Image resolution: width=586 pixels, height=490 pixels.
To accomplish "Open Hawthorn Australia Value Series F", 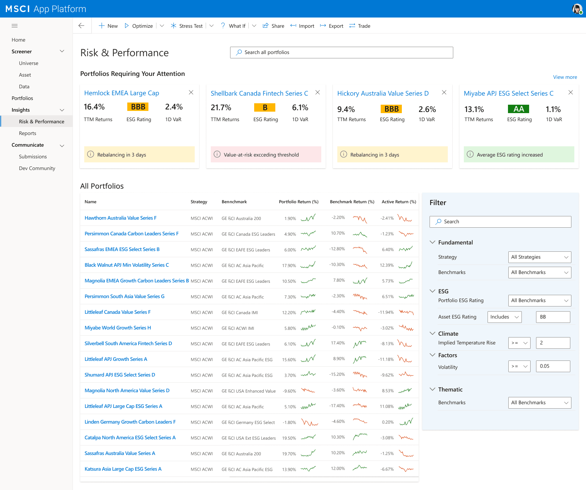I will coord(120,218).
